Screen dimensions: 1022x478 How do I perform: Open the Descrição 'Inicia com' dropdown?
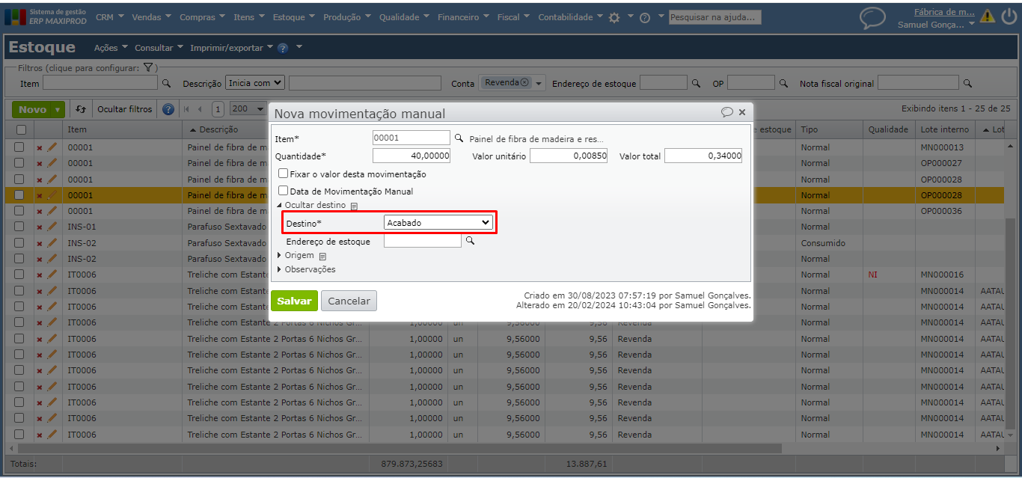pos(255,83)
